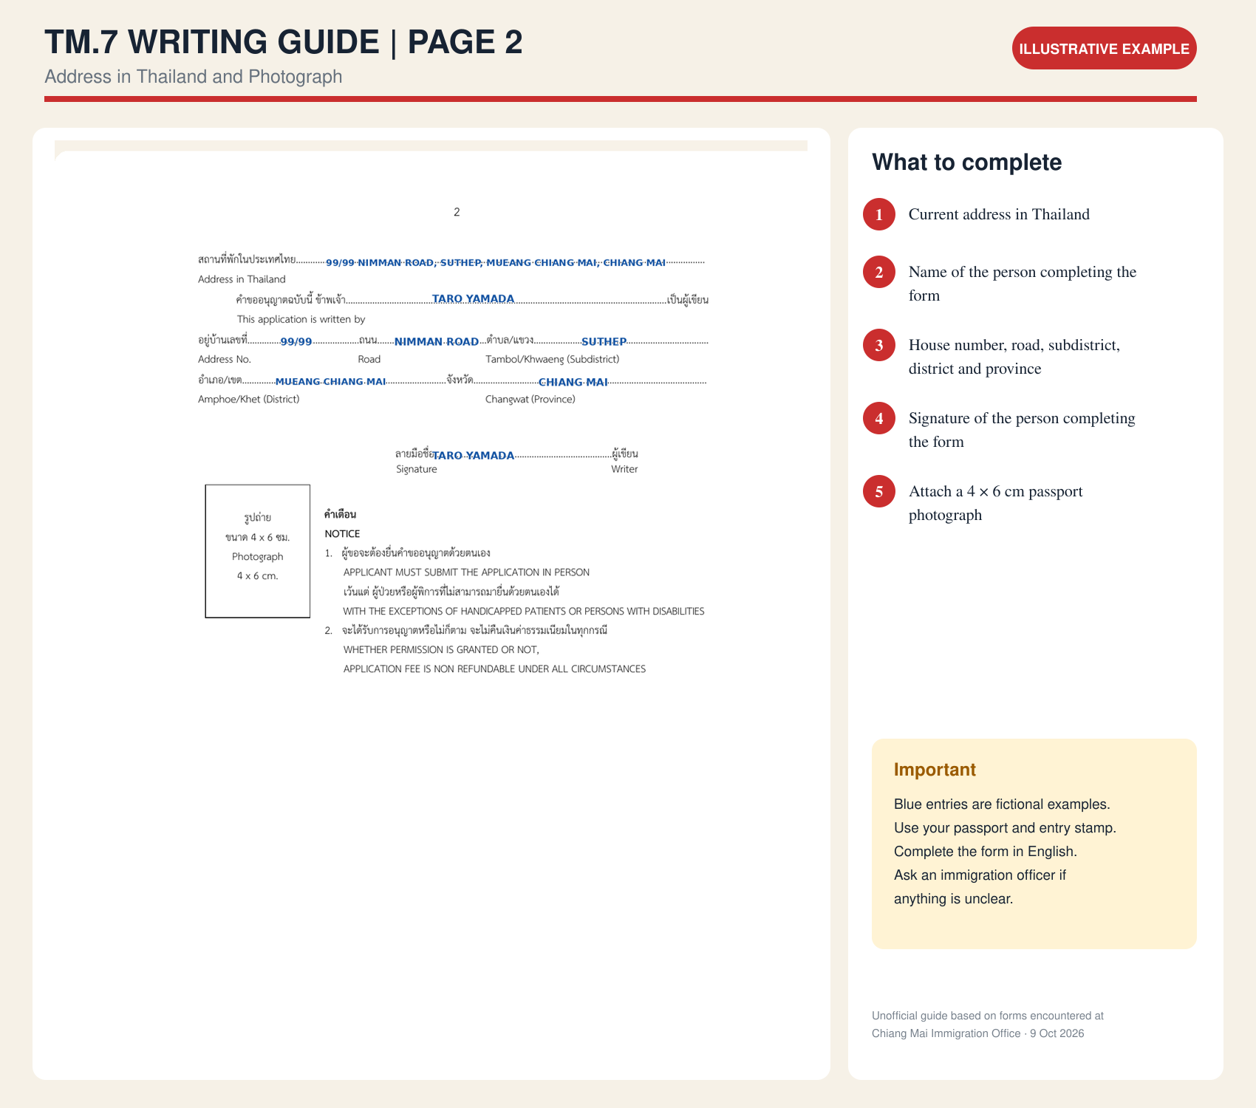
Task: Click the '99/99' Address No. entry
Action: (296, 342)
